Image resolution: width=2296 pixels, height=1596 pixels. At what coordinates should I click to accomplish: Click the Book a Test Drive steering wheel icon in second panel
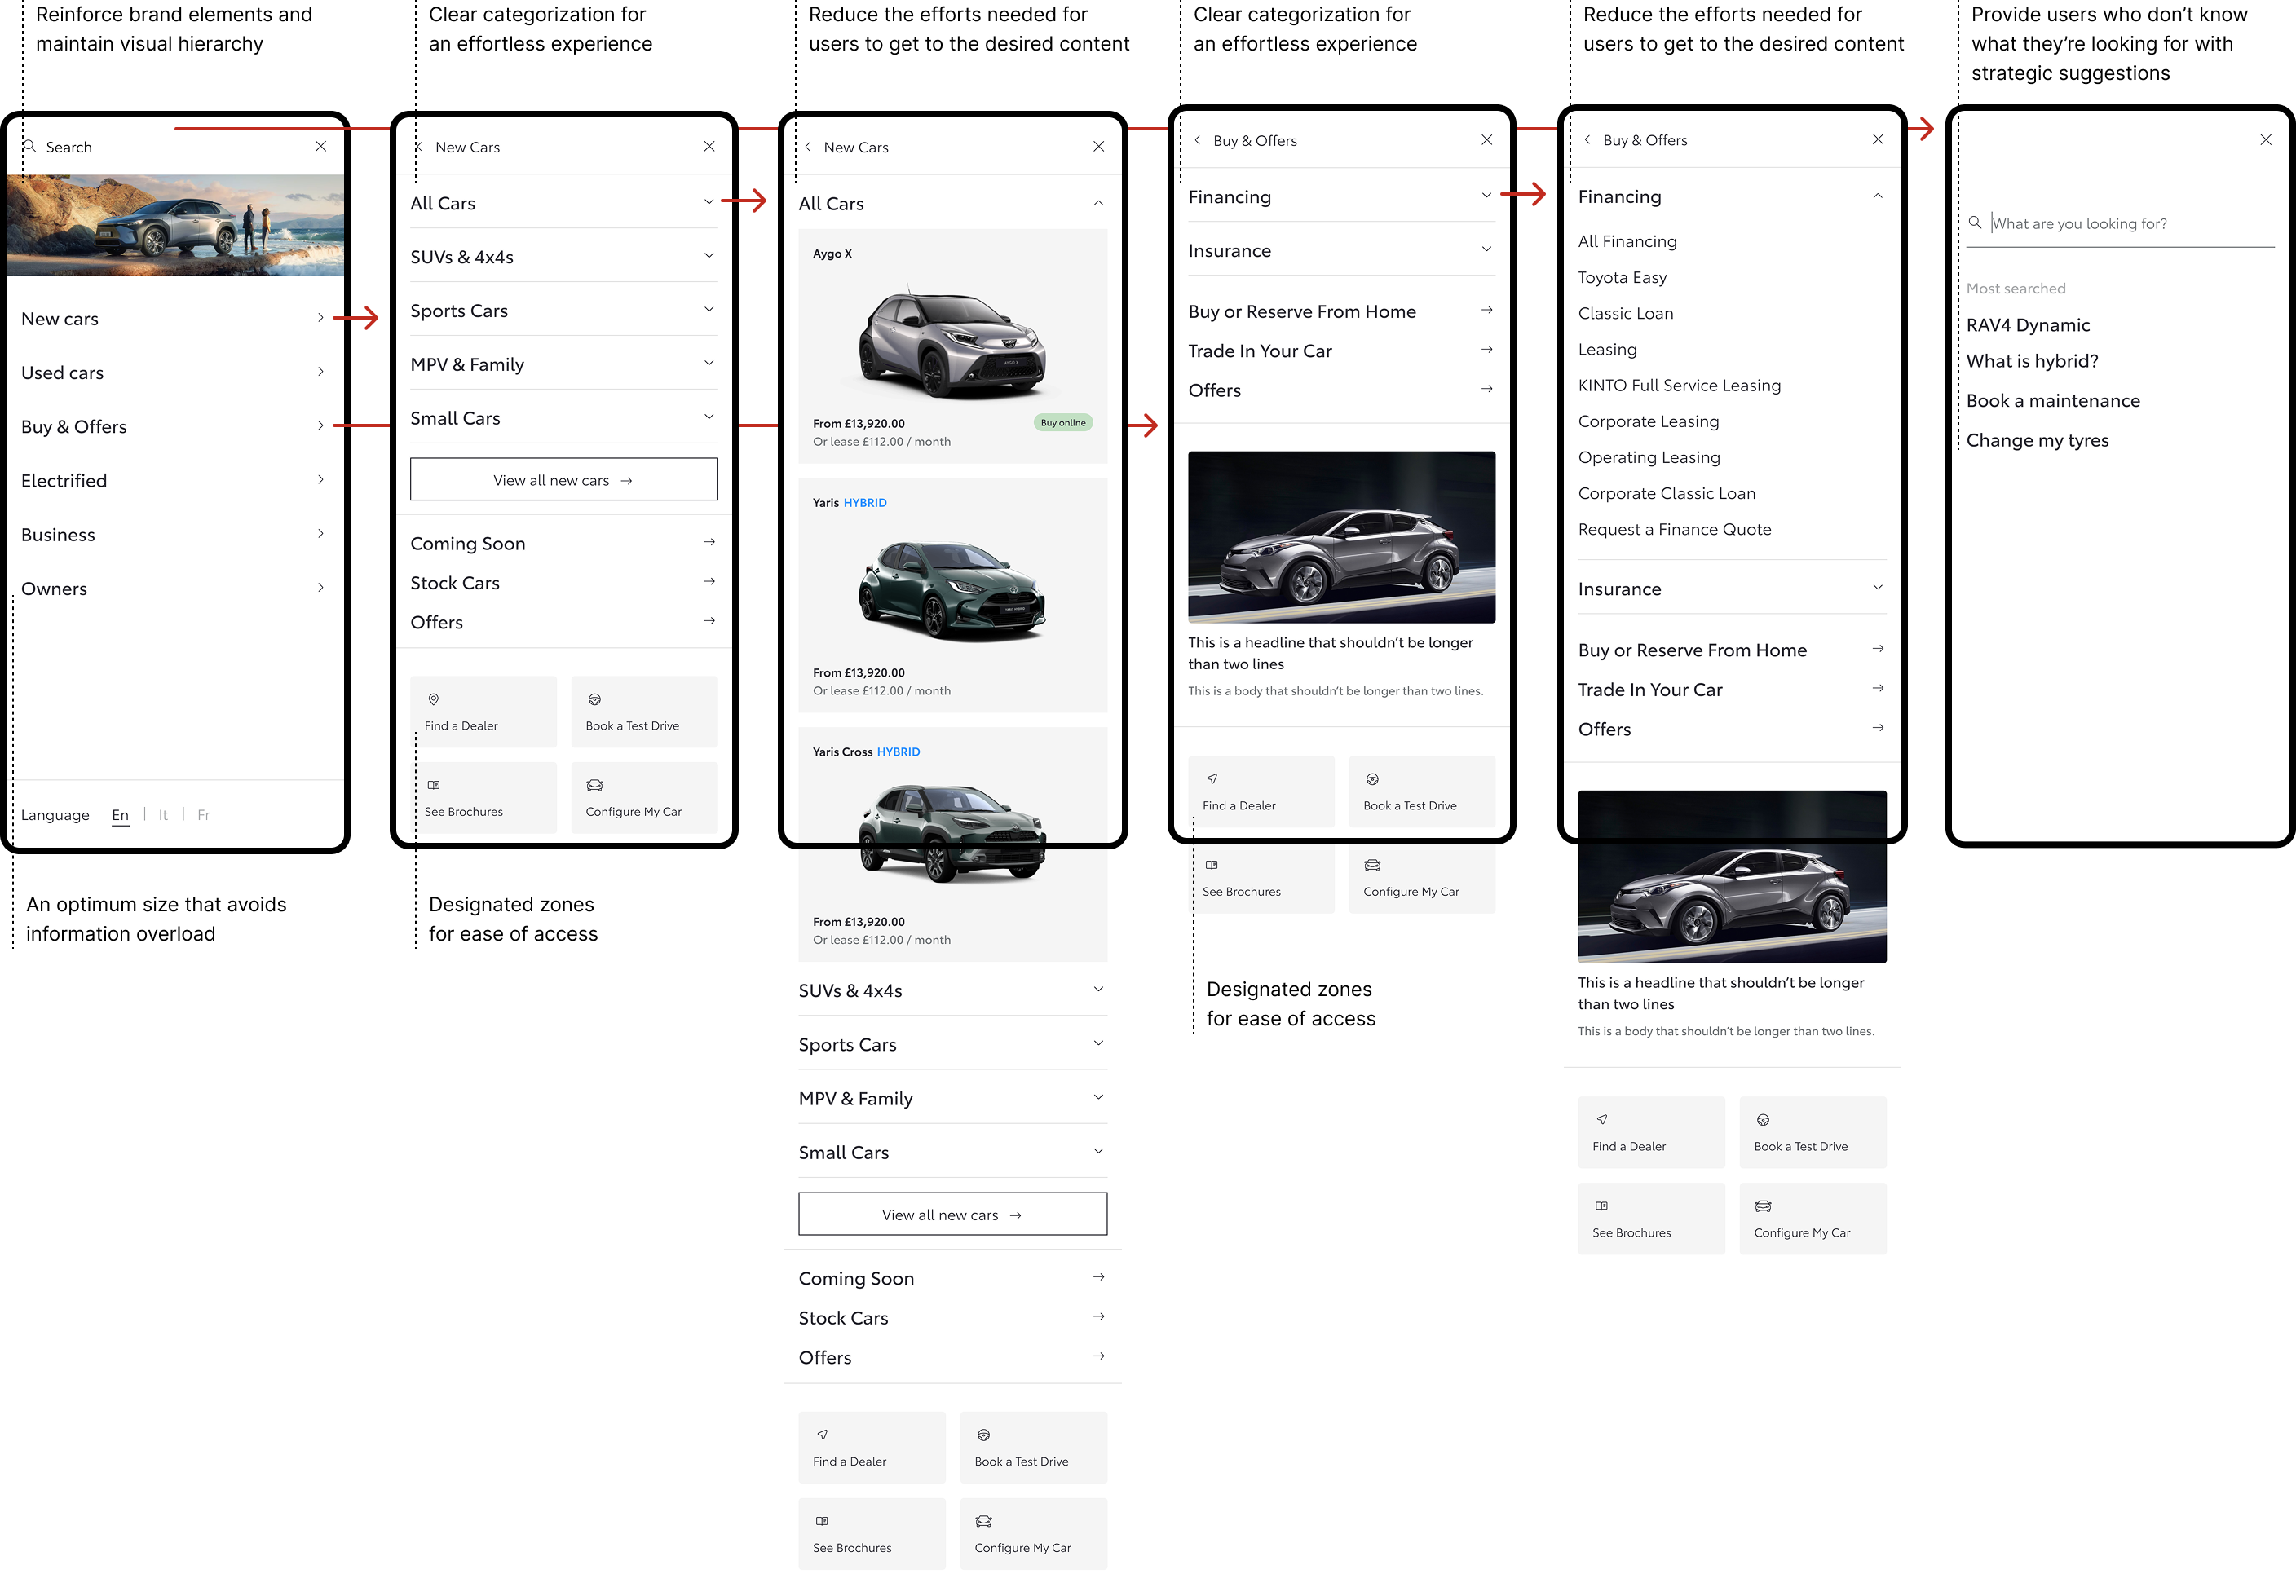point(594,699)
